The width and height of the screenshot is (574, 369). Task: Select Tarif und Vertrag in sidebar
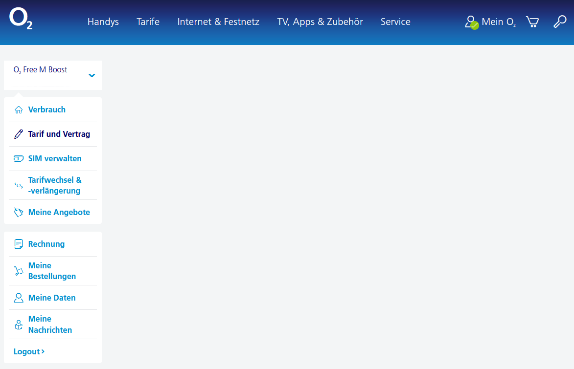pyautogui.click(x=59, y=134)
